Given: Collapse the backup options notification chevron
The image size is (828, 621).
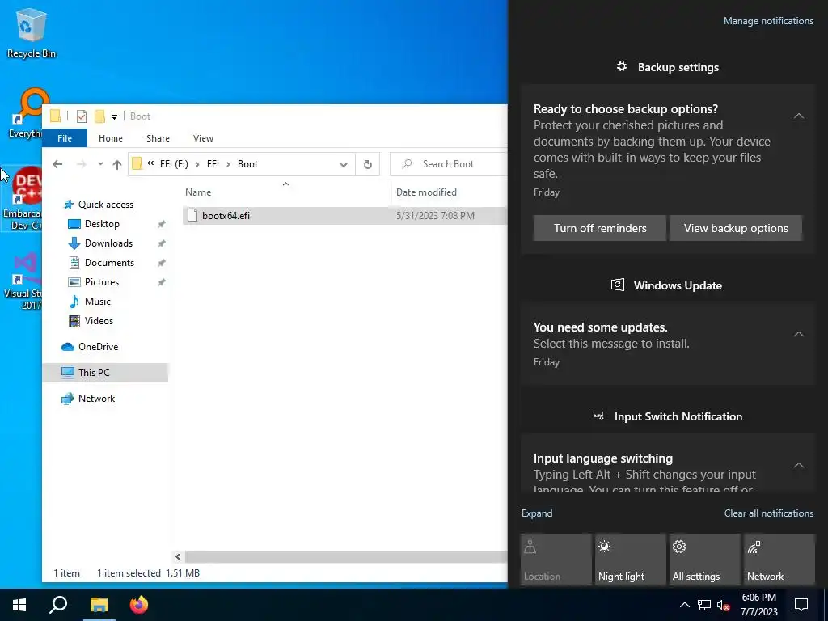Looking at the screenshot, I should point(798,116).
